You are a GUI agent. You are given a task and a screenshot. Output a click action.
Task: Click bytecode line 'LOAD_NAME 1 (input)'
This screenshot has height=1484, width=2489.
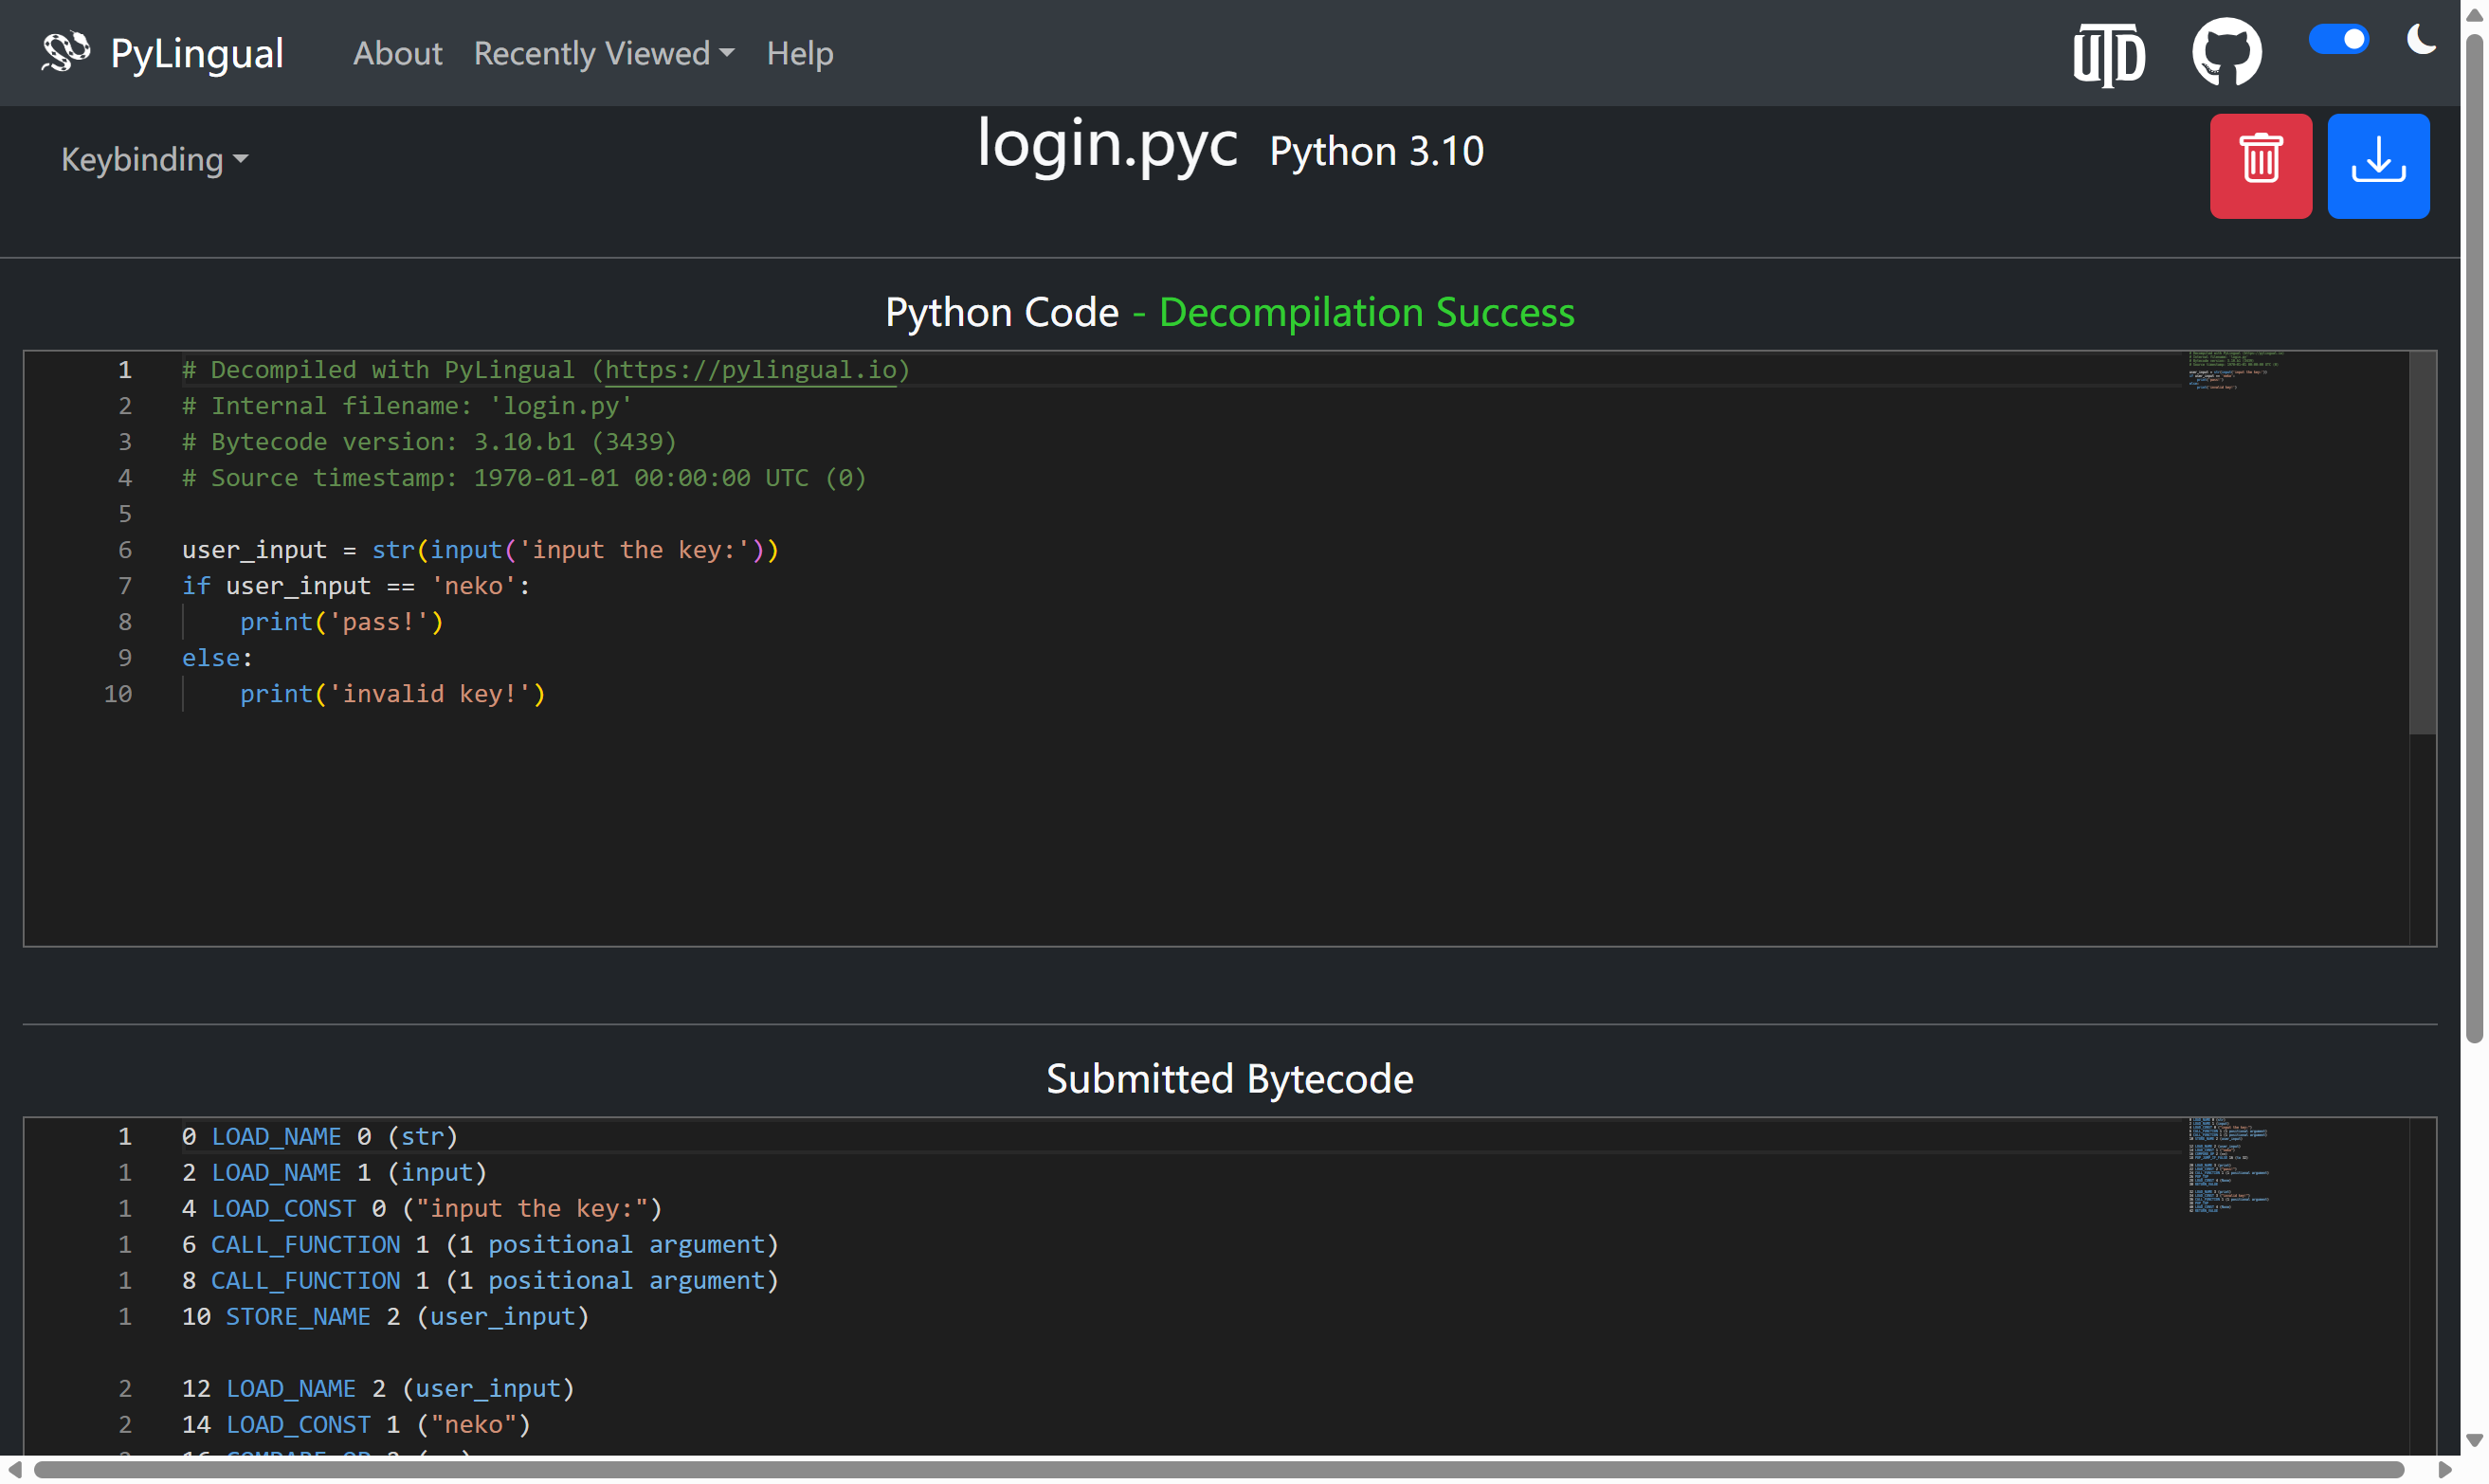(x=334, y=1173)
